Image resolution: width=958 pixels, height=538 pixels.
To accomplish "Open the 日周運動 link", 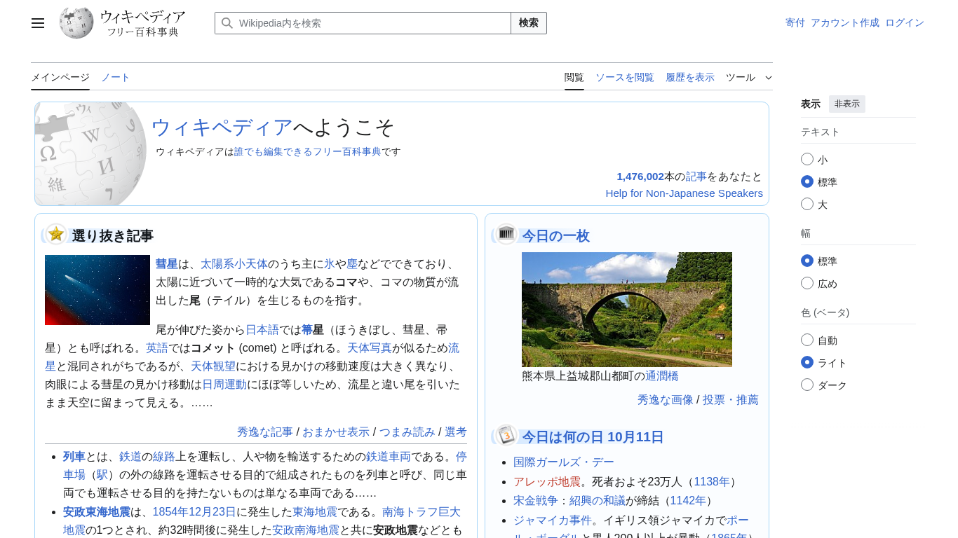I will point(224,385).
